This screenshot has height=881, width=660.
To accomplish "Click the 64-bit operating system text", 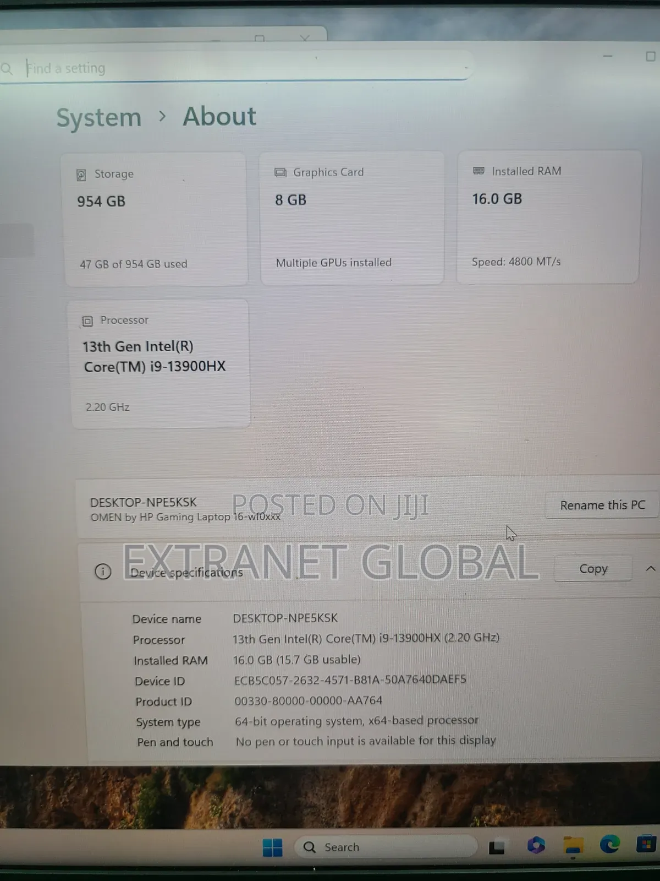I will click(357, 721).
